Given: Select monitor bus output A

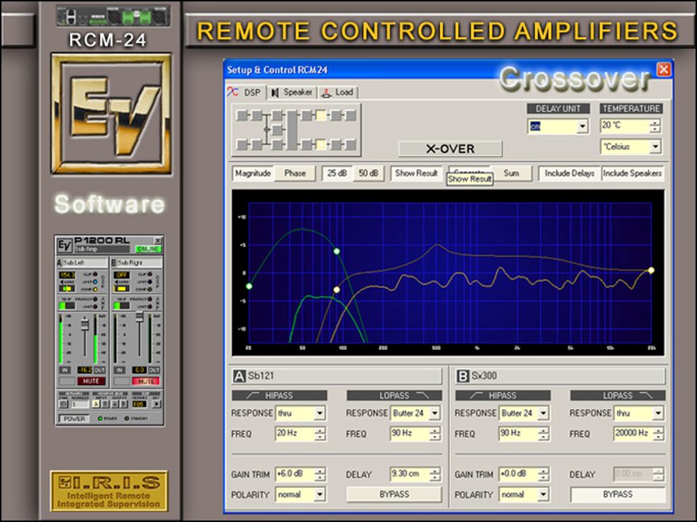Looking at the screenshot, I should (115, 405).
